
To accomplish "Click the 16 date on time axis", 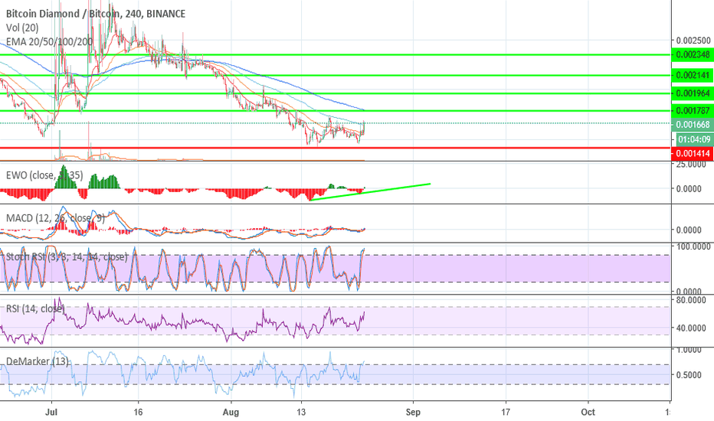I will [139, 413].
